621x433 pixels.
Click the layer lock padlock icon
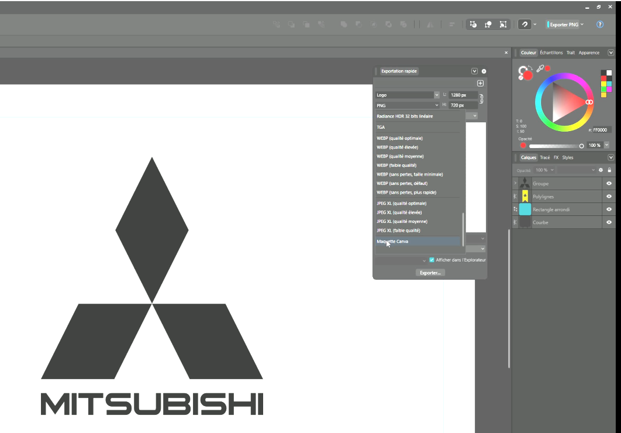point(609,170)
